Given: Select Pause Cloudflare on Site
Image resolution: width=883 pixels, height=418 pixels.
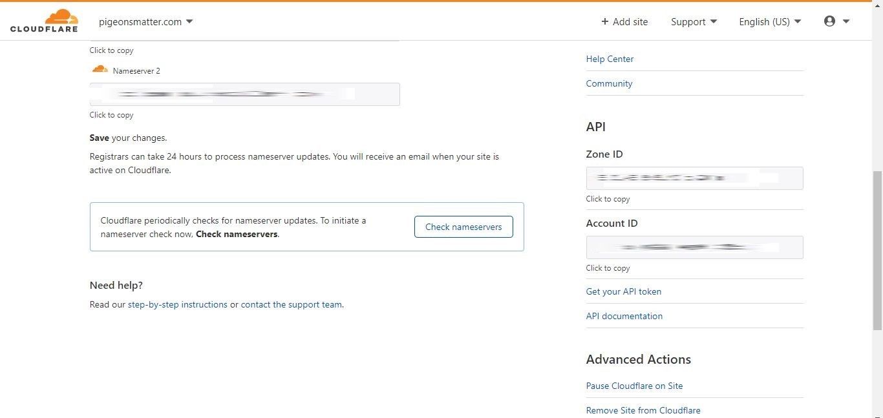Looking at the screenshot, I should (x=634, y=386).
